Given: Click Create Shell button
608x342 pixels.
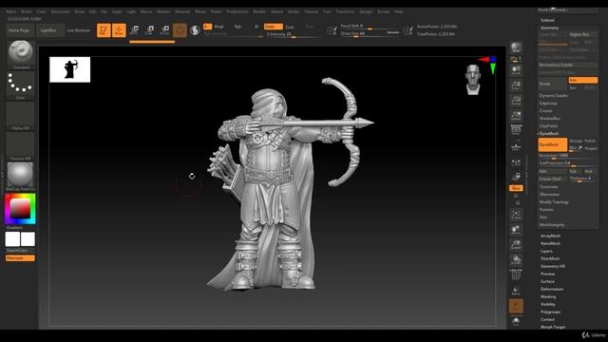Looking at the screenshot, I should (553, 179).
